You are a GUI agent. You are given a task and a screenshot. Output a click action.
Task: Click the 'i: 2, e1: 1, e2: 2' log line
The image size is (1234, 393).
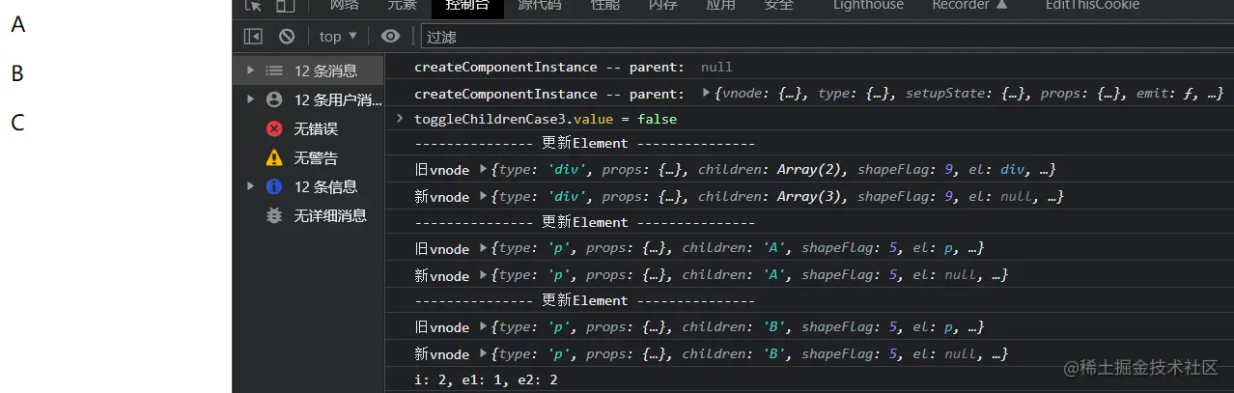click(486, 380)
